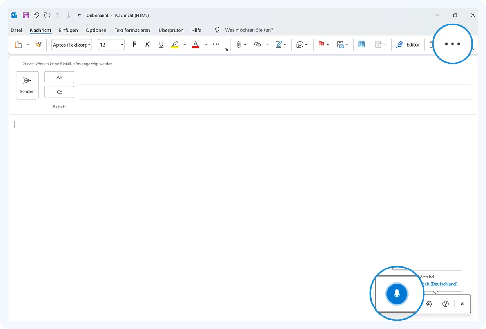Click the dictation microphone button
Viewport: 486px width, 329px height.
397,293
